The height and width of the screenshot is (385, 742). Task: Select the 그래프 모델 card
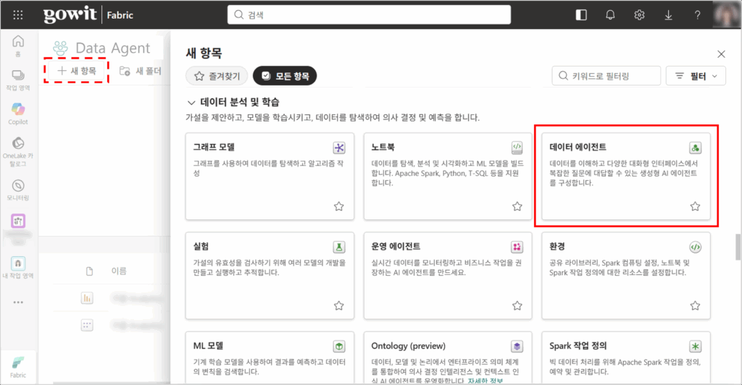[x=270, y=176]
